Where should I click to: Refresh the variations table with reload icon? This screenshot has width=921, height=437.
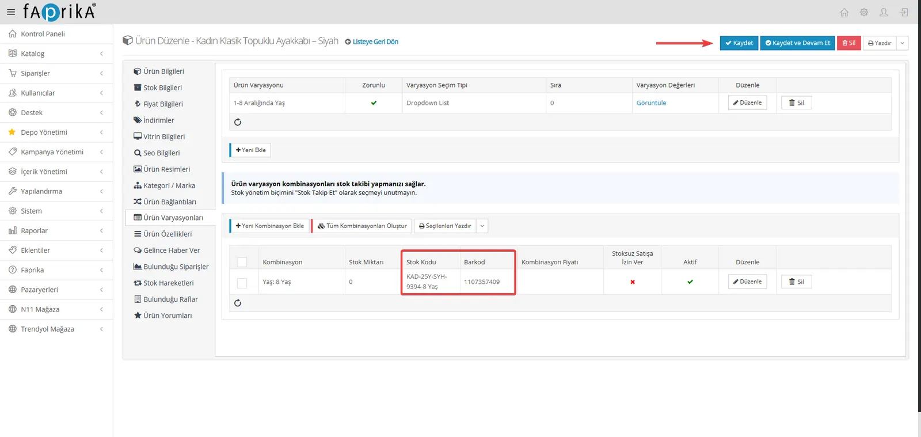pos(238,122)
